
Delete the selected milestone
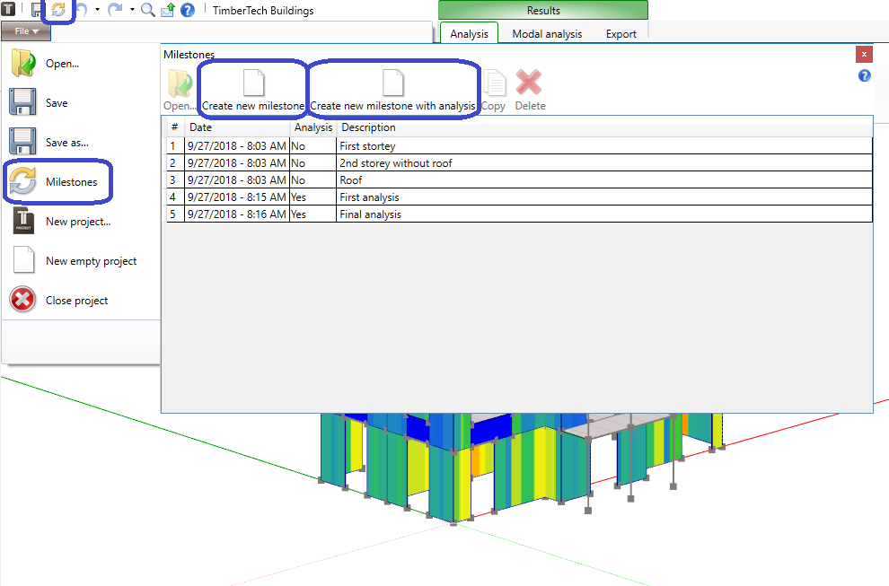530,90
